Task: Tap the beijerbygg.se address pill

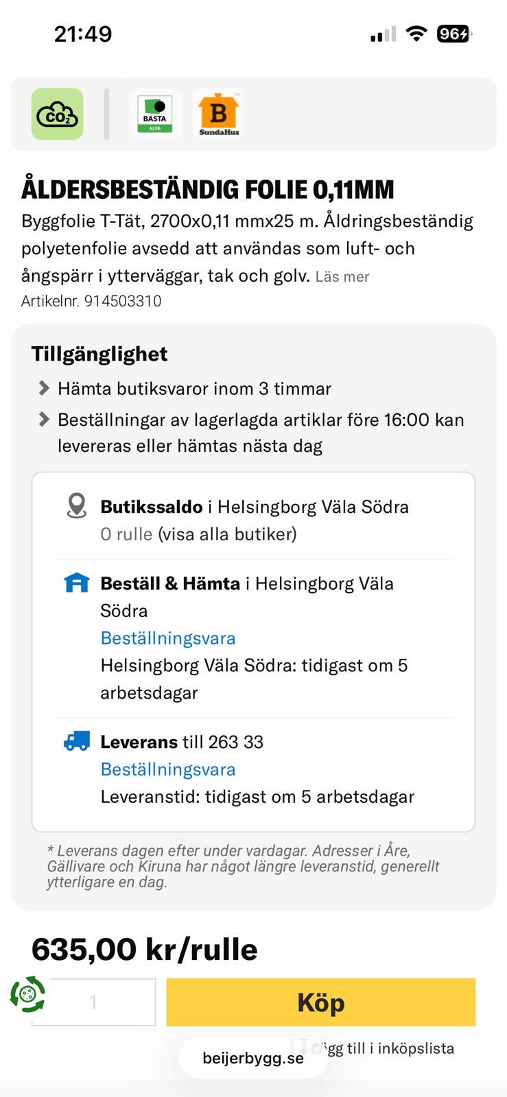Action: coord(252,1058)
